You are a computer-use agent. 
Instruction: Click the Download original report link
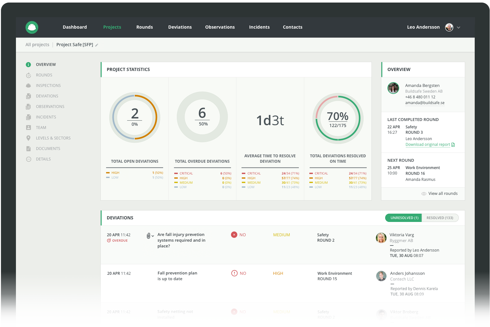pos(428,144)
